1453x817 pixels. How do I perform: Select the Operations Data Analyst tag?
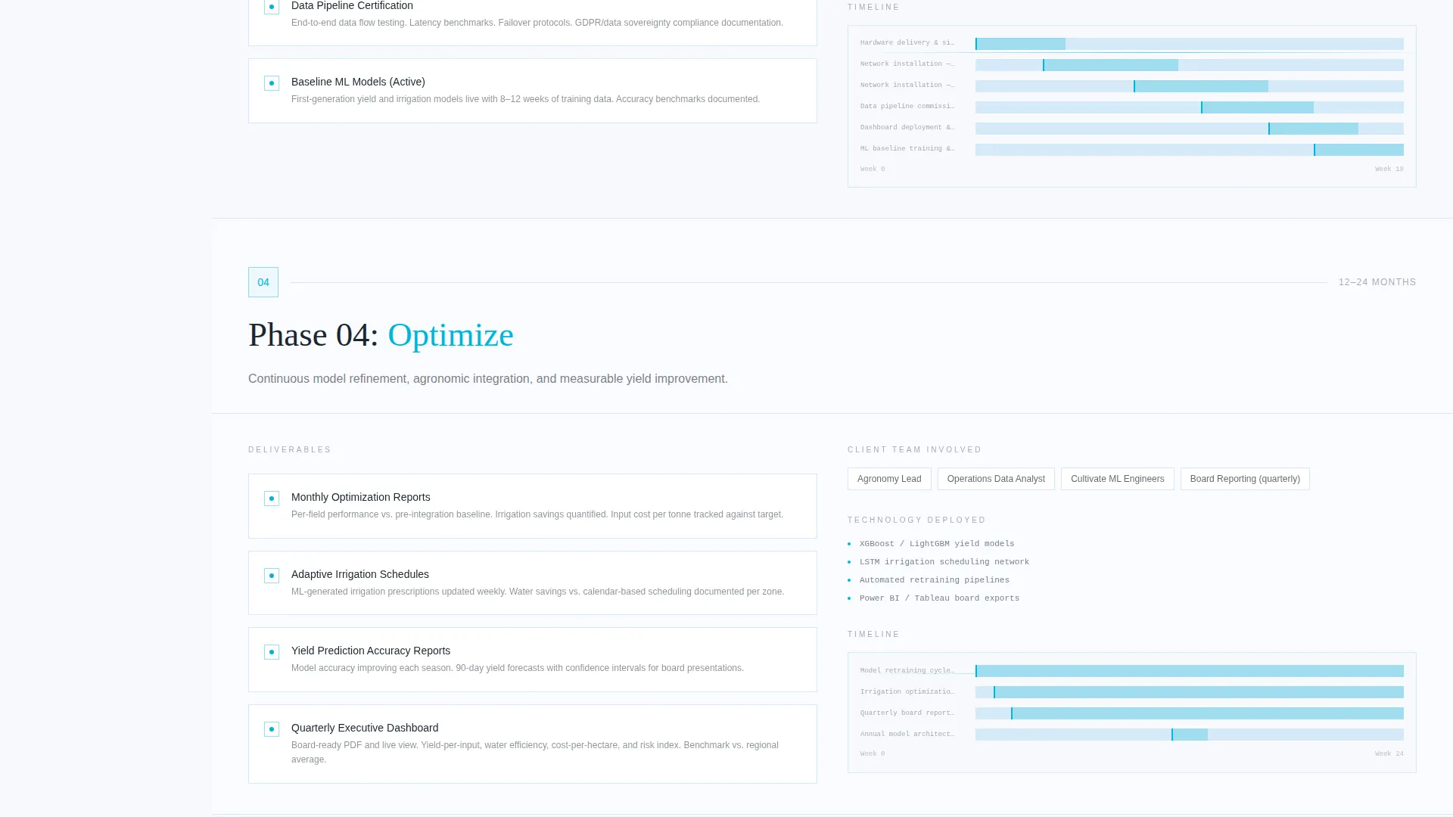[x=996, y=479]
